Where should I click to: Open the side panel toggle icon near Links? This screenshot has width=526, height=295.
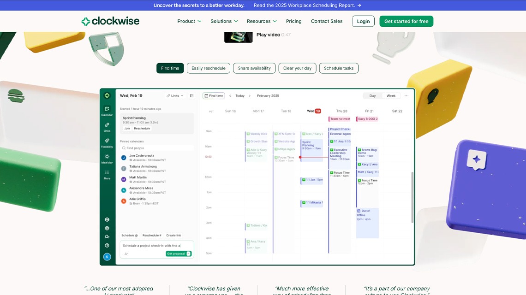pyautogui.click(x=191, y=95)
